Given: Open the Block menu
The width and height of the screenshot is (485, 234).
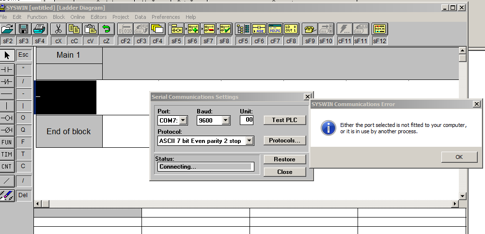Looking at the screenshot, I should point(59,17).
